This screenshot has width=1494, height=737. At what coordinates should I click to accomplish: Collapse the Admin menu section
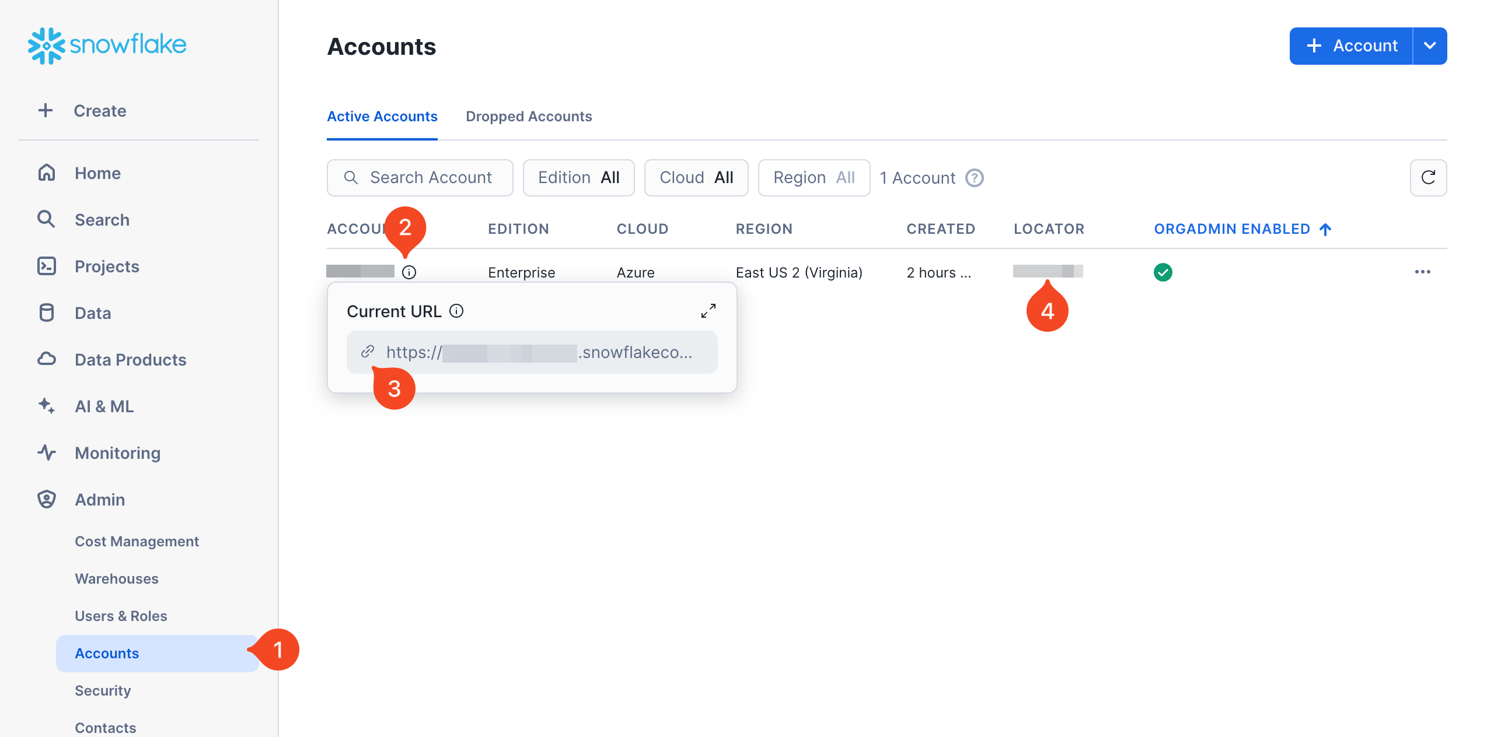pos(100,500)
